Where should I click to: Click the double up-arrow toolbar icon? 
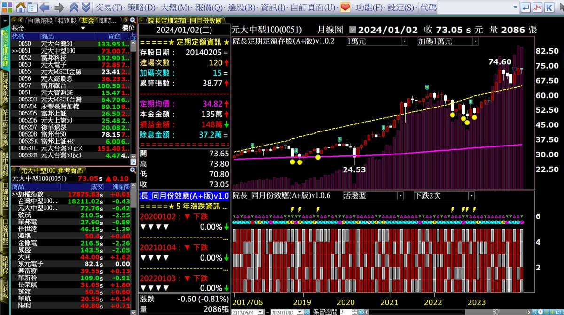click(x=74, y=8)
